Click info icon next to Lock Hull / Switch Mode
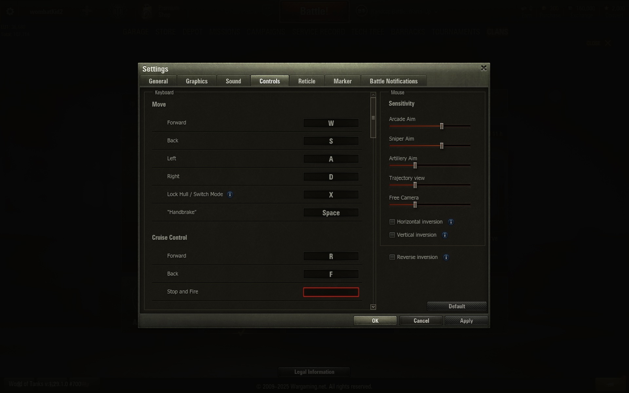This screenshot has height=393, width=629. (x=230, y=195)
